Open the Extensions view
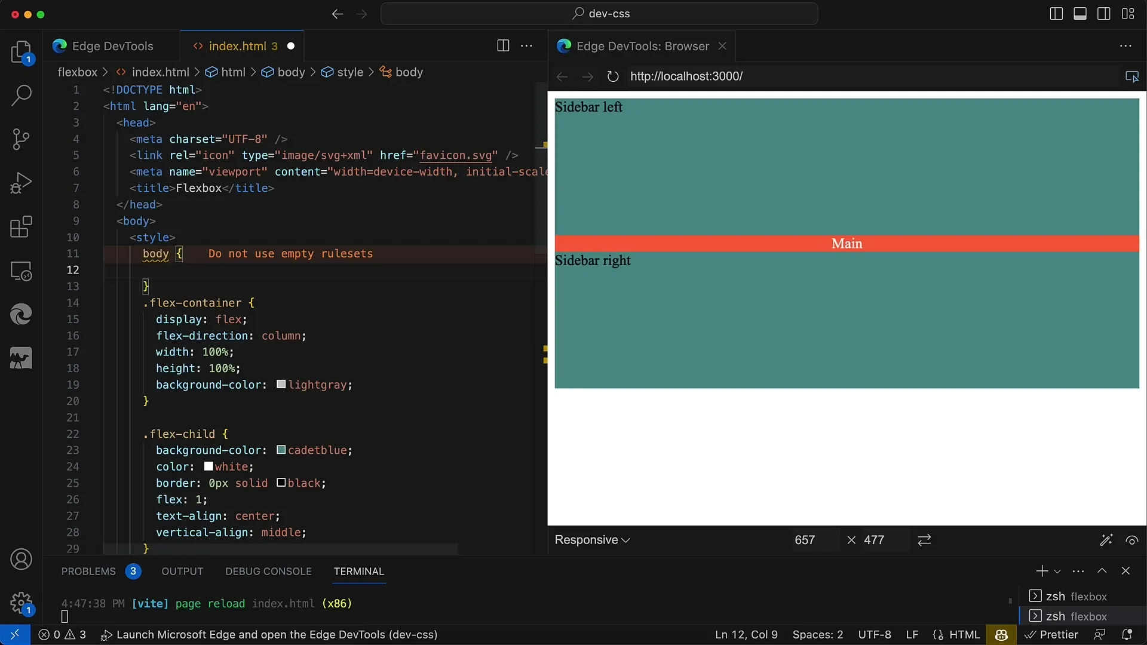The width and height of the screenshot is (1147, 645). pyautogui.click(x=22, y=227)
